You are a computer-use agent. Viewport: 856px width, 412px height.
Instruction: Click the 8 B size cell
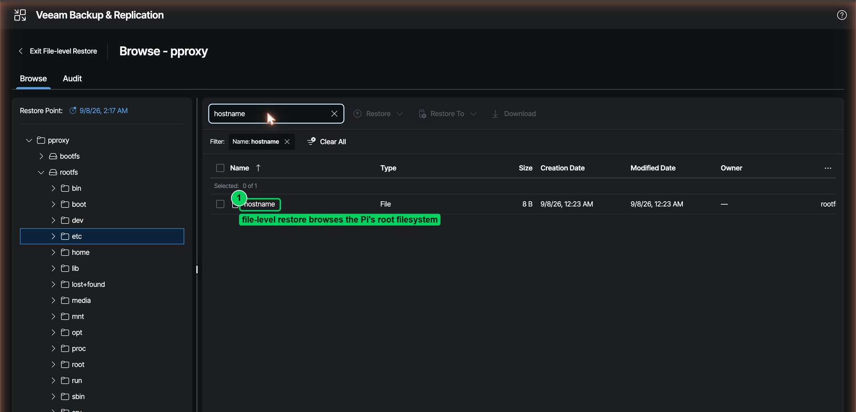coord(527,204)
